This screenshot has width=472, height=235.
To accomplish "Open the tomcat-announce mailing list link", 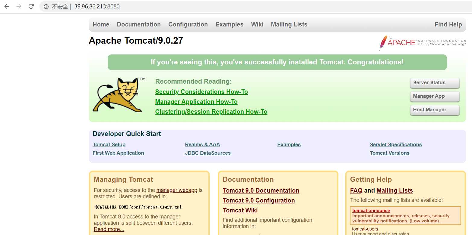I will pos(371,211).
